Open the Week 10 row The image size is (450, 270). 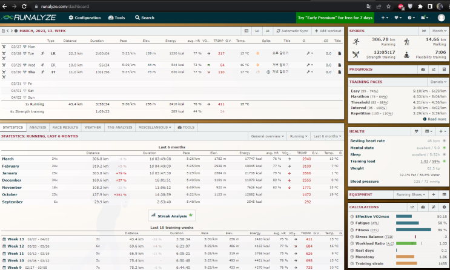coord(171,260)
